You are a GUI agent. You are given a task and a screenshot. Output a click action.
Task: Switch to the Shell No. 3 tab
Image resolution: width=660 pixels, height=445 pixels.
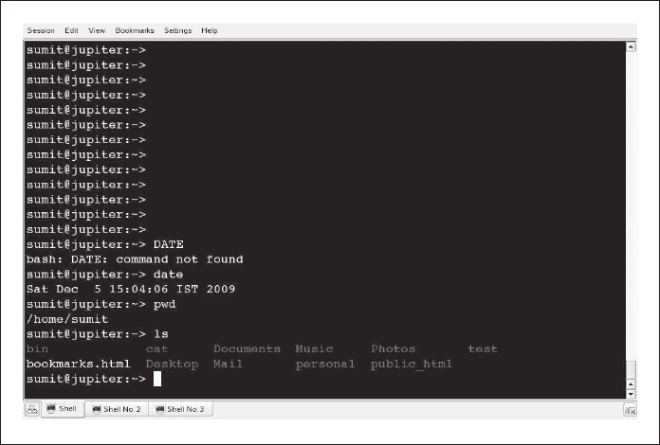click(180, 409)
